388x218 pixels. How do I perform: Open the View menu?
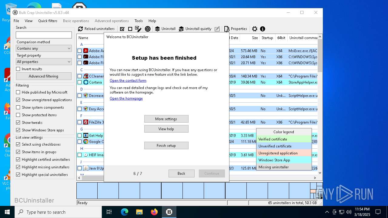click(28, 21)
